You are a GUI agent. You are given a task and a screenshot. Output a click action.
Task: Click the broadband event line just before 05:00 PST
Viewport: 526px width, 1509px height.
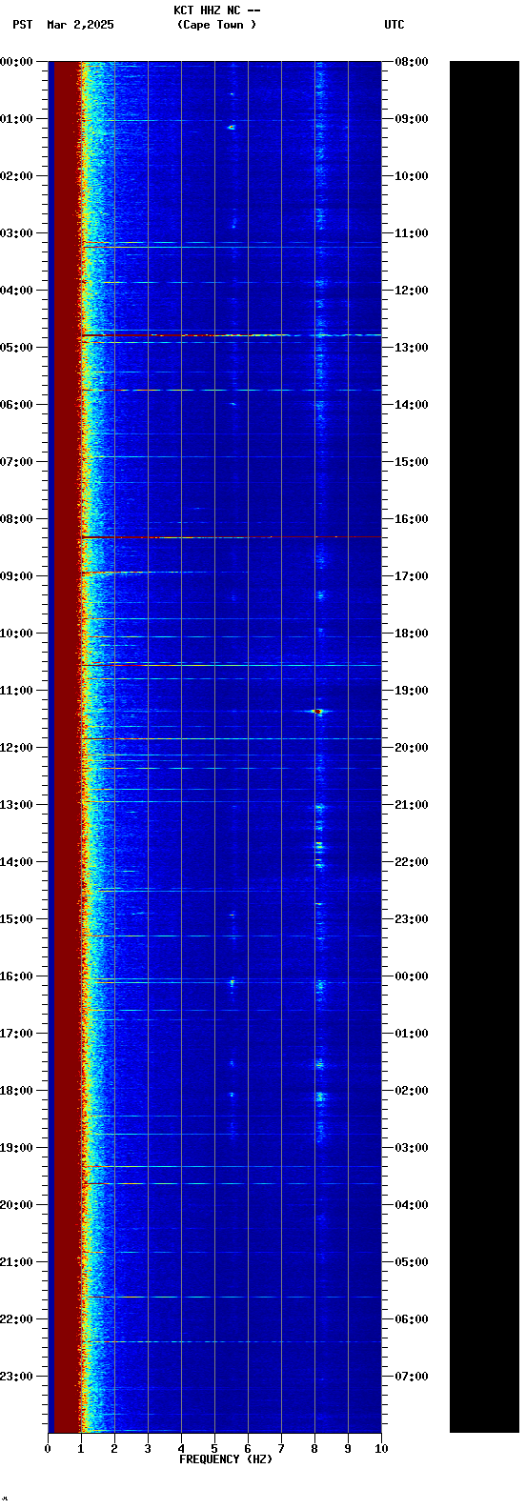pyautogui.click(x=231, y=335)
